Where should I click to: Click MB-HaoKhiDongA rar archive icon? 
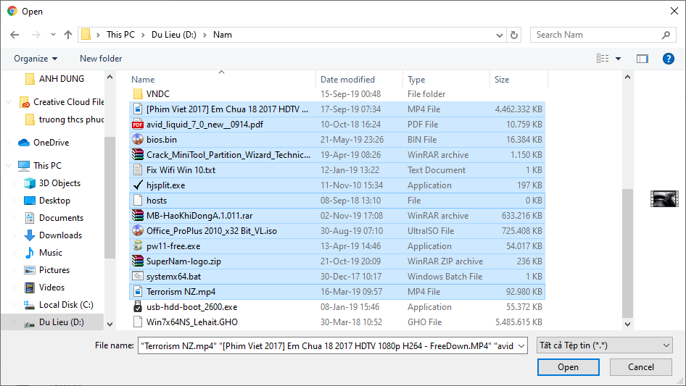(138, 216)
